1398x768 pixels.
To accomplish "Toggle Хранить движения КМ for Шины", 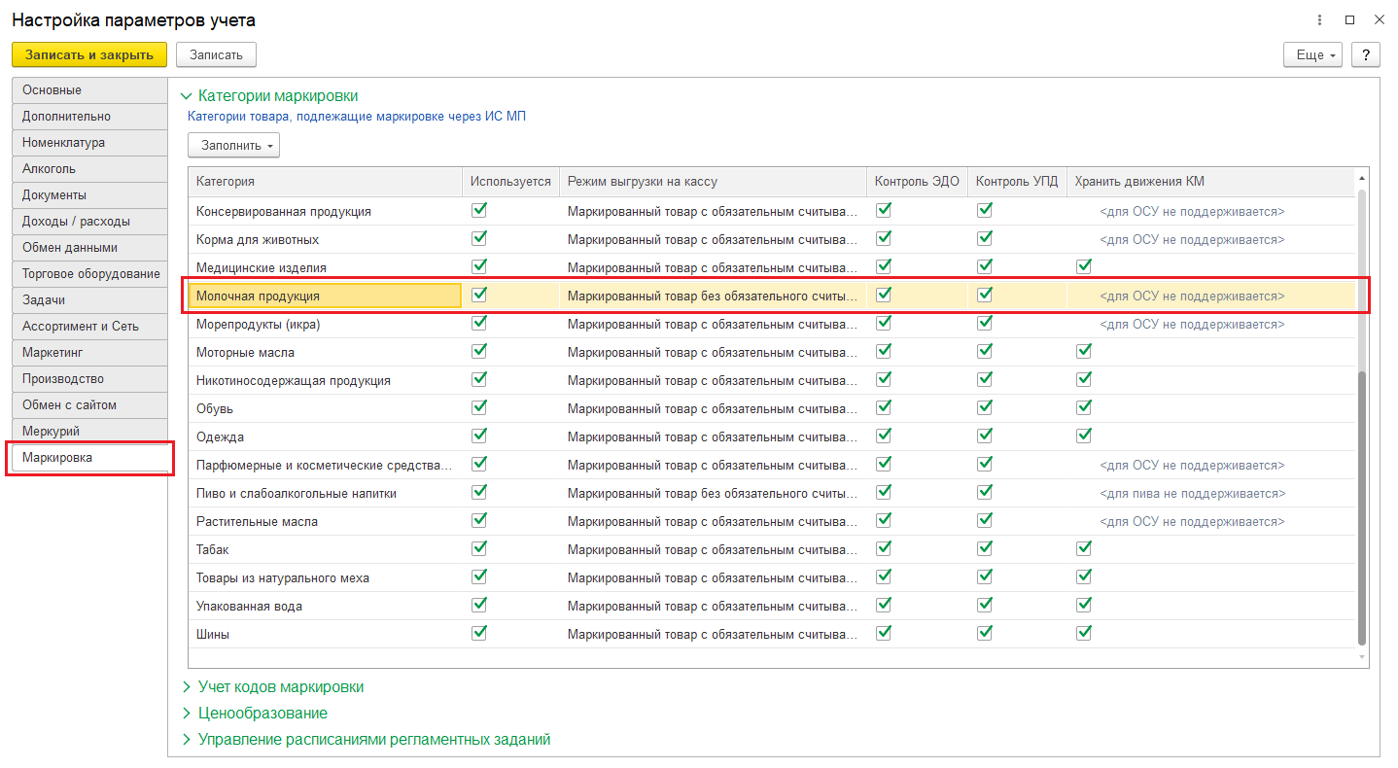I will coord(1084,633).
